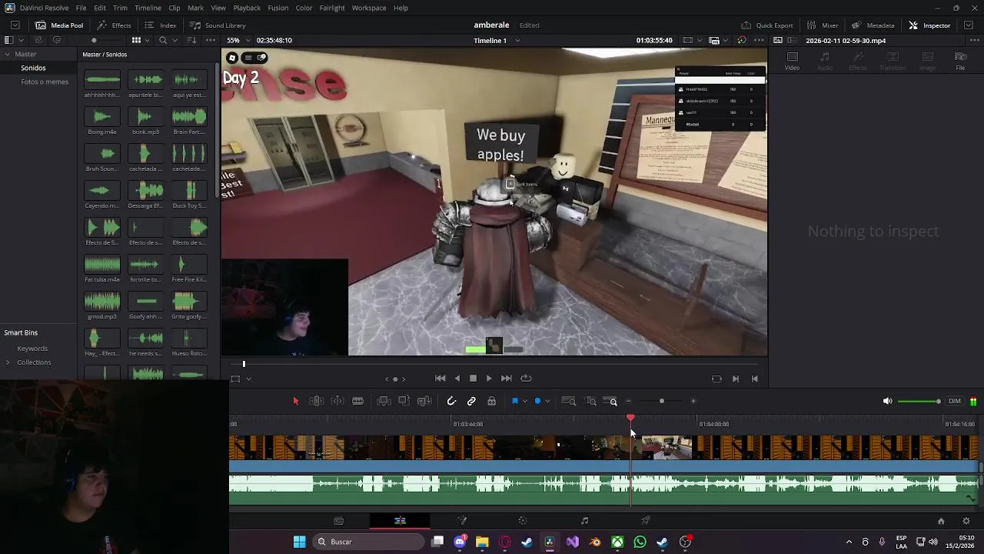Click the Replace Clip tool
The image size is (984, 554).
point(424,401)
